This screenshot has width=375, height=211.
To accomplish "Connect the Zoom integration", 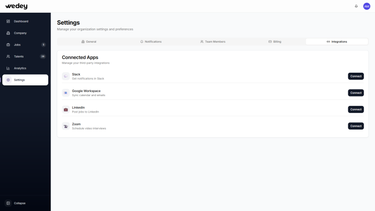I will pos(356,126).
